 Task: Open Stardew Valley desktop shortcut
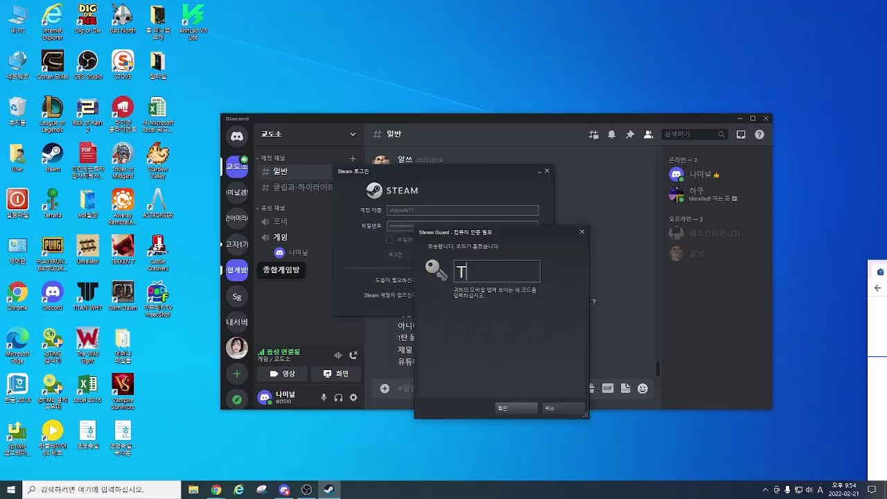point(158,161)
